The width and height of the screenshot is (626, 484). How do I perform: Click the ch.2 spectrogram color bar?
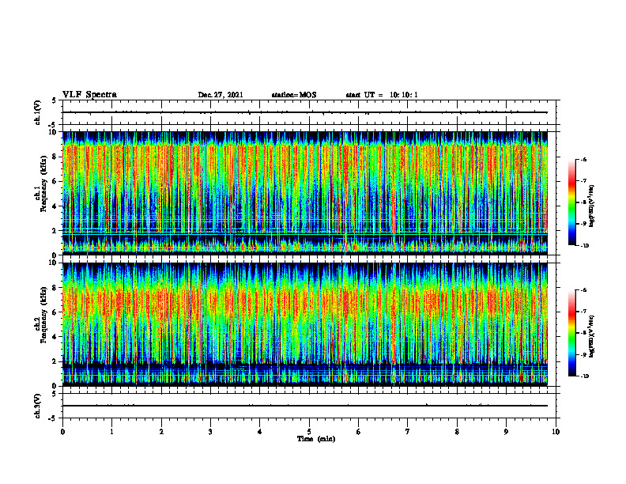point(571,333)
